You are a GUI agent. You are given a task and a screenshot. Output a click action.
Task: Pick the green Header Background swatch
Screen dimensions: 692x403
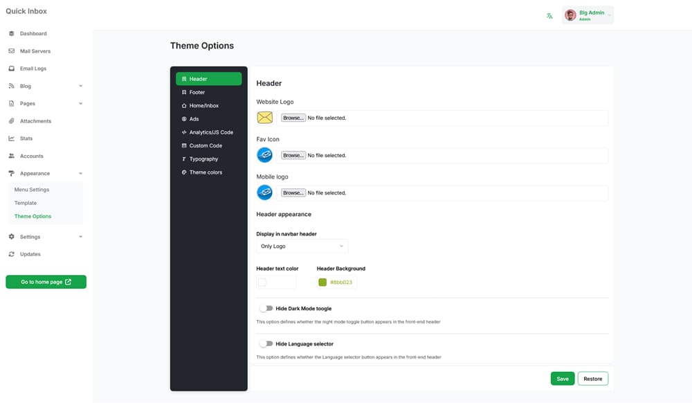(x=322, y=283)
